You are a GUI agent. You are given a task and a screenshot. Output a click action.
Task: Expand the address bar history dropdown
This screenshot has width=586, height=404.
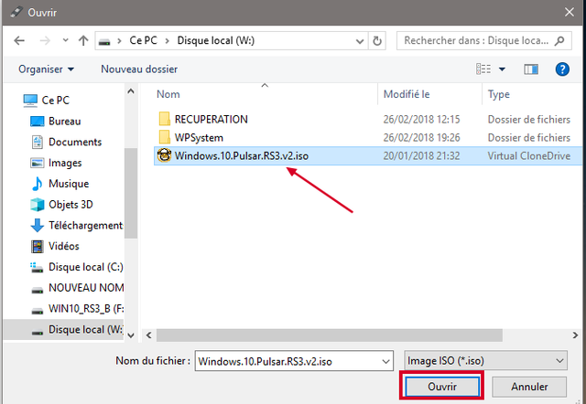point(360,40)
